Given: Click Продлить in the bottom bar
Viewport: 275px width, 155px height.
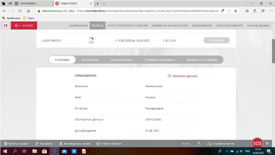Looking at the screenshot, I should (x=44, y=144).
